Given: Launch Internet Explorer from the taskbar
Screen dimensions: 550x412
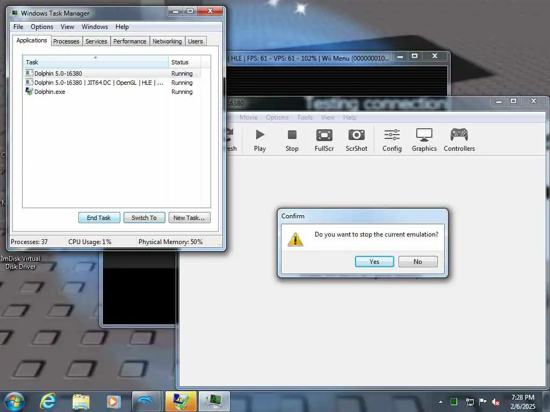Looking at the screenshot, I should click(x=48, y=401).
